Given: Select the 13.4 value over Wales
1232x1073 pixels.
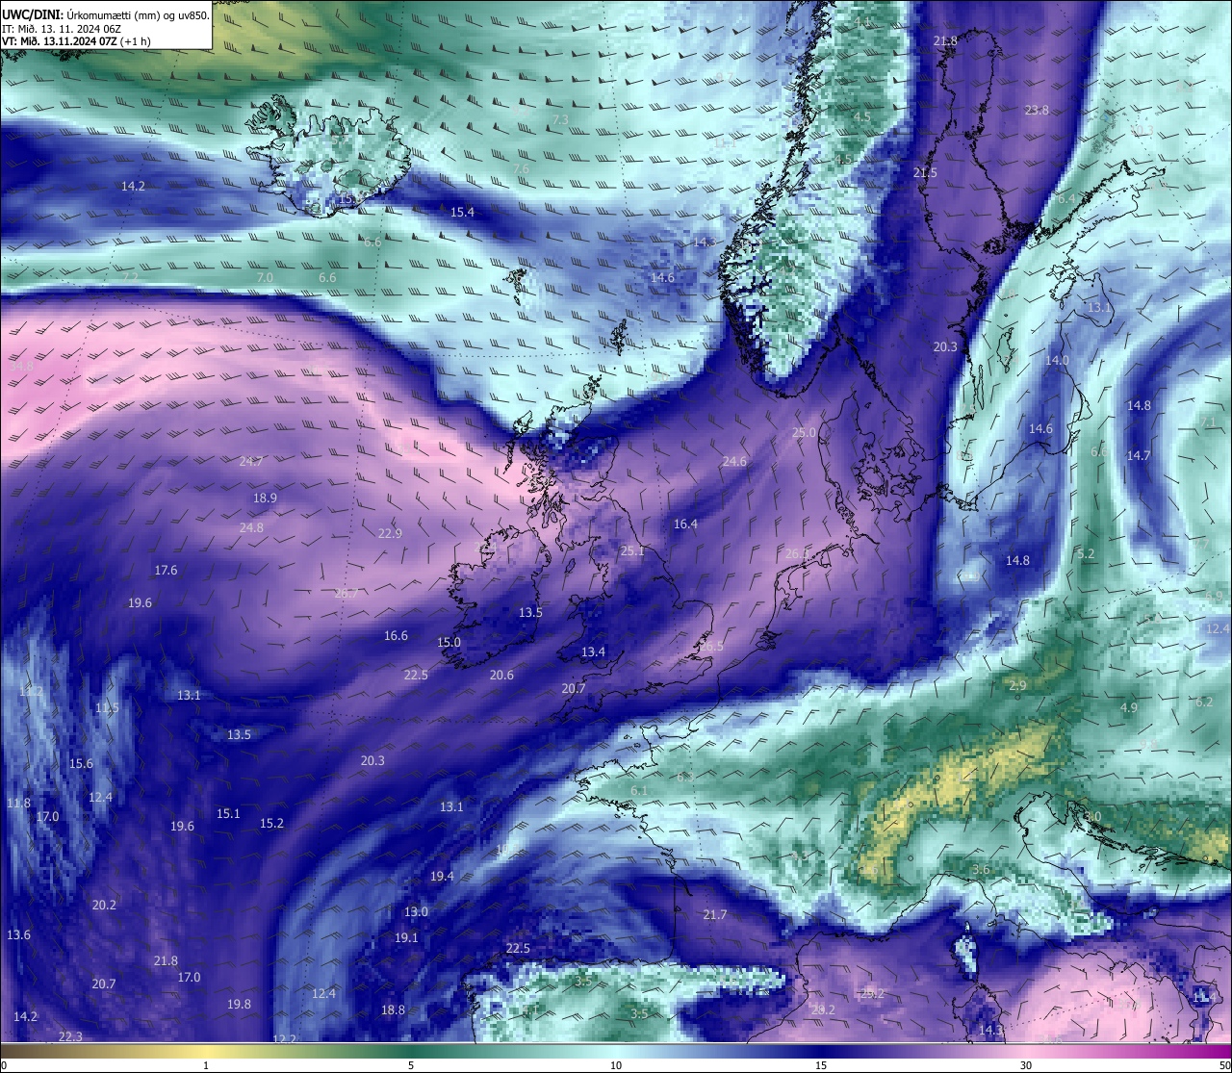Looking at the screenshot, I should (593, 652).
